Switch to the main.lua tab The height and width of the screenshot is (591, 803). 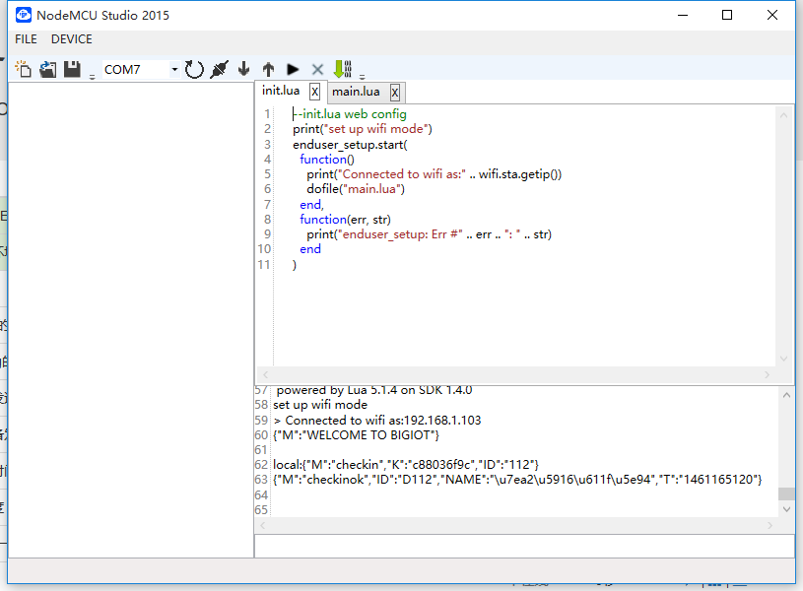tap(356, 92)
